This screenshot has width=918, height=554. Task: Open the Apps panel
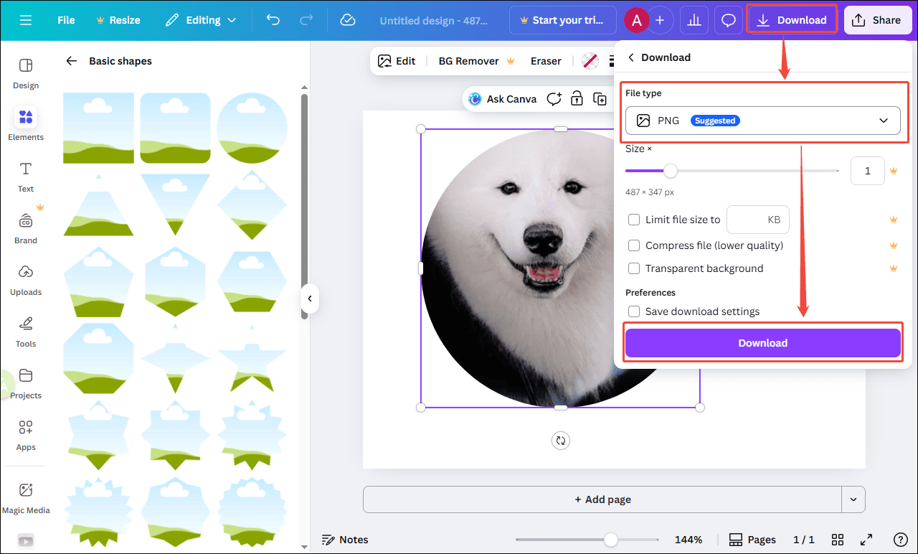click(25, 434)
